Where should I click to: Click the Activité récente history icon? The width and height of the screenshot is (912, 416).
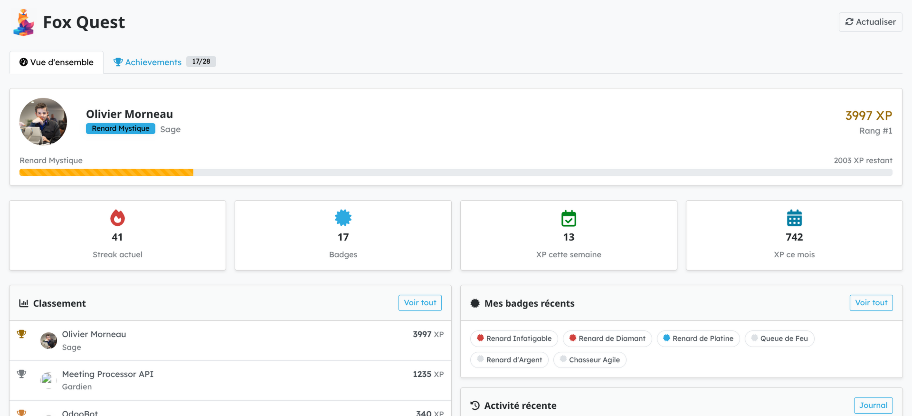pos(475,406)
